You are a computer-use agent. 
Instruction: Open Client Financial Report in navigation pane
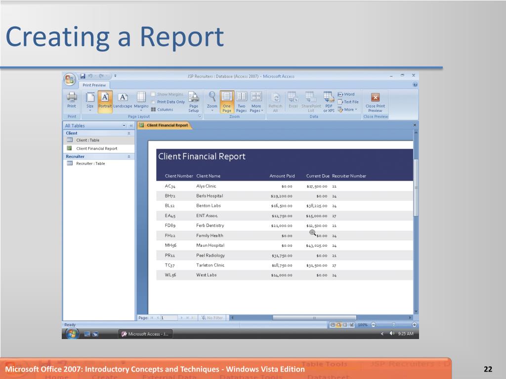pos(99,148)
